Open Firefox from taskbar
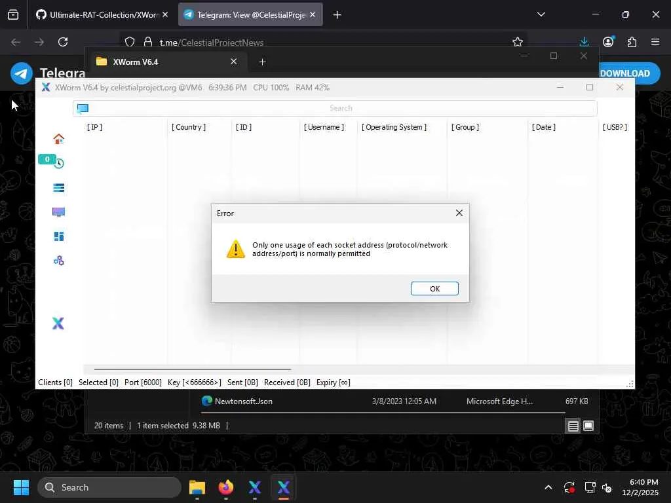This screenshot has height=503, width=671. tap(226, 487)
